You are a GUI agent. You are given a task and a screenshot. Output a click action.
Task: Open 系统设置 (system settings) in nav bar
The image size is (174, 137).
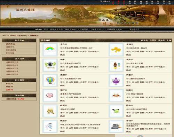click(111, 29)
